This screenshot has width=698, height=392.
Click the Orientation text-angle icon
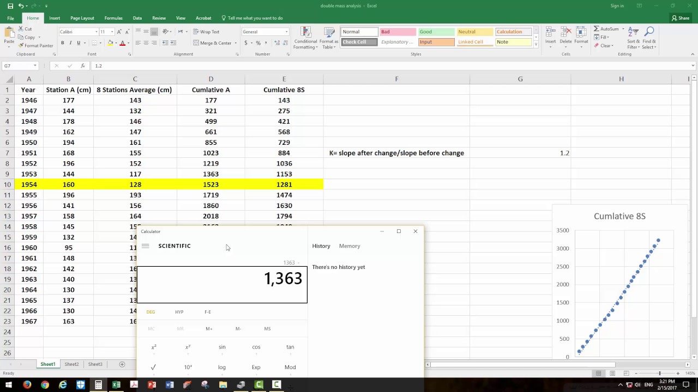click(x=165, y=32)
